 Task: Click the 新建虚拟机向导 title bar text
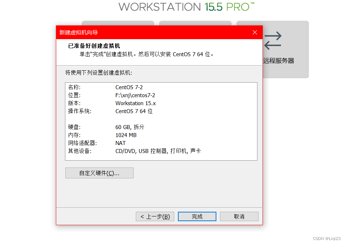[78, 32]
